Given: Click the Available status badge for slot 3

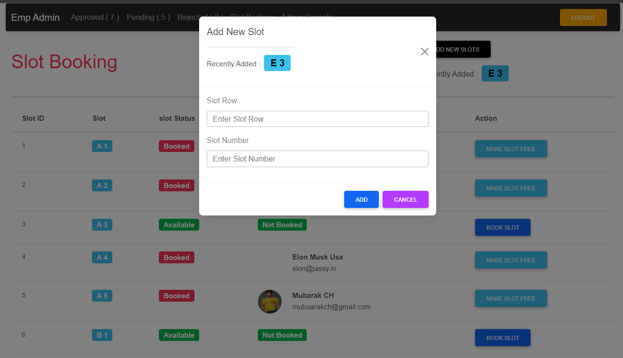Looking at the screenshot, I should click(179, 224).
